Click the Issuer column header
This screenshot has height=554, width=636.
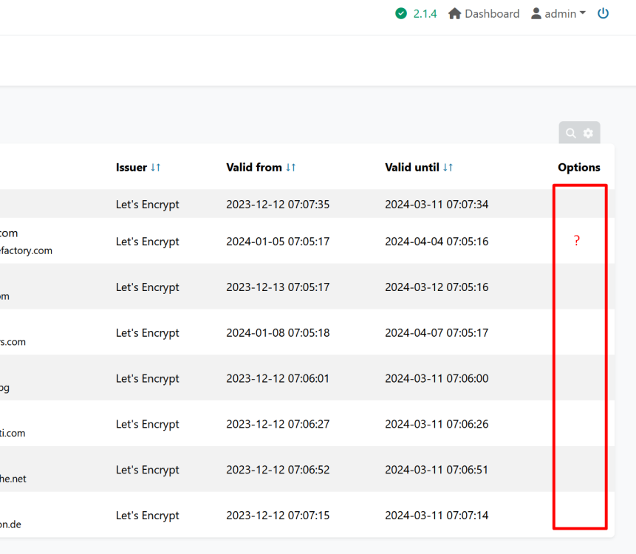pyautogui.click(x=131, y=168)
